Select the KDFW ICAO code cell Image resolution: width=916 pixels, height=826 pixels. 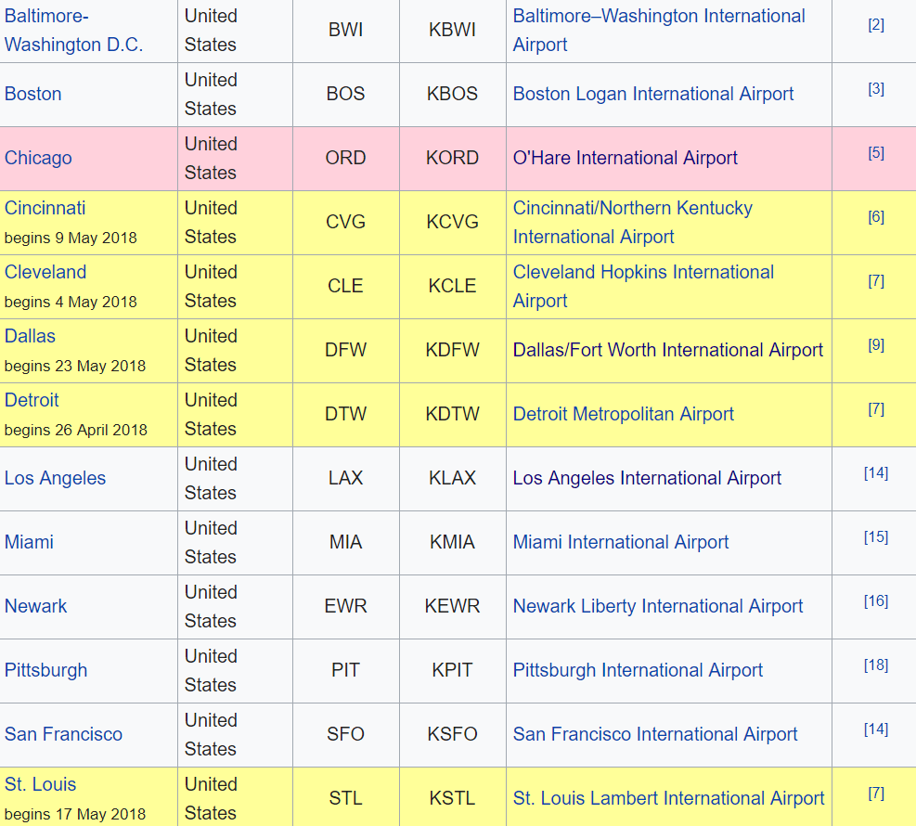pos(453,350)
